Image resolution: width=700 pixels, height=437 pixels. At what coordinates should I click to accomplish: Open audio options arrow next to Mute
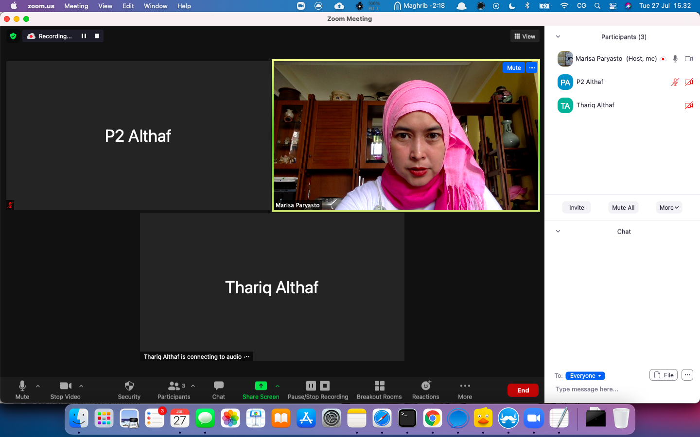tap(38, 386)
